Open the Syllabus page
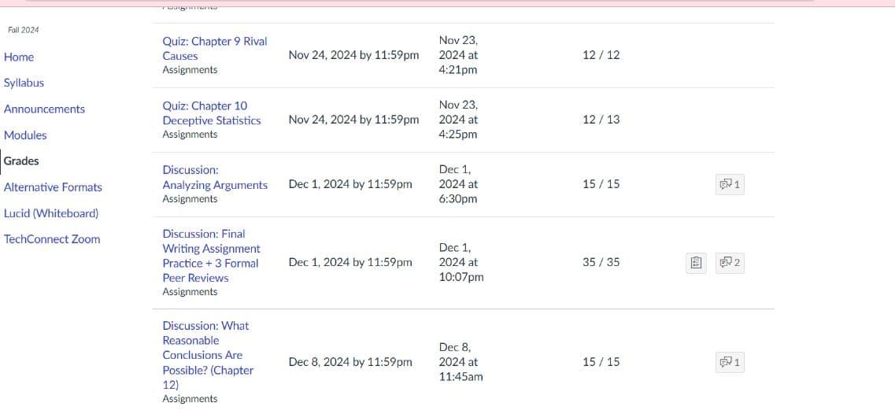Viewport: 895px width, 414px height. 24,83
